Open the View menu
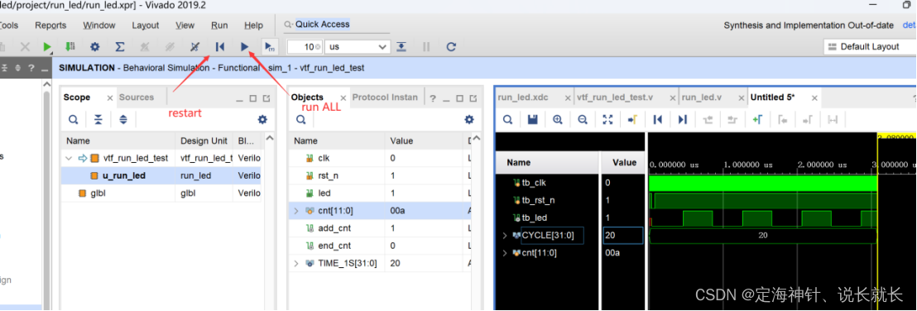 point(185,25)
